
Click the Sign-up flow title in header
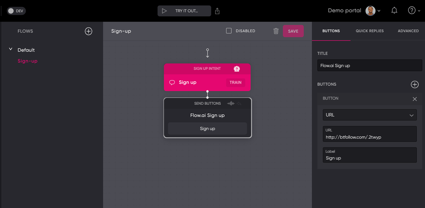pos(121,31)
